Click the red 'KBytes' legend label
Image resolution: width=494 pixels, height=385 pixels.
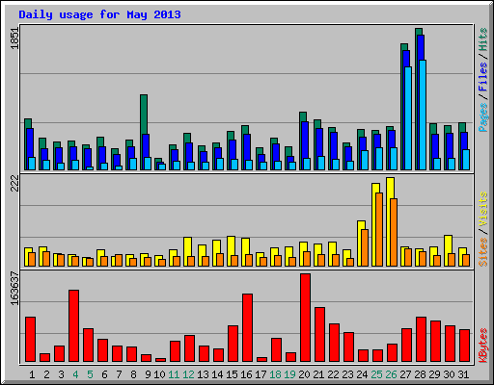[482, 346]
